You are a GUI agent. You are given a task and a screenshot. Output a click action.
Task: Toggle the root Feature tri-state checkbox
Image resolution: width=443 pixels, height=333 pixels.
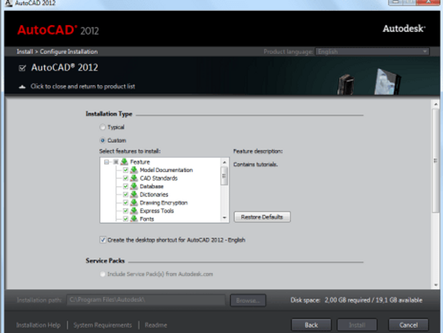(x=116, y=162)
